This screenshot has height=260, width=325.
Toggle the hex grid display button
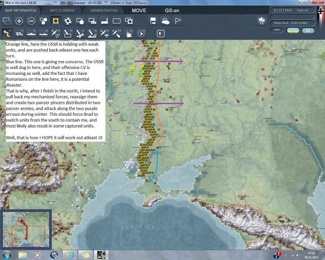[x=43, y=21]
